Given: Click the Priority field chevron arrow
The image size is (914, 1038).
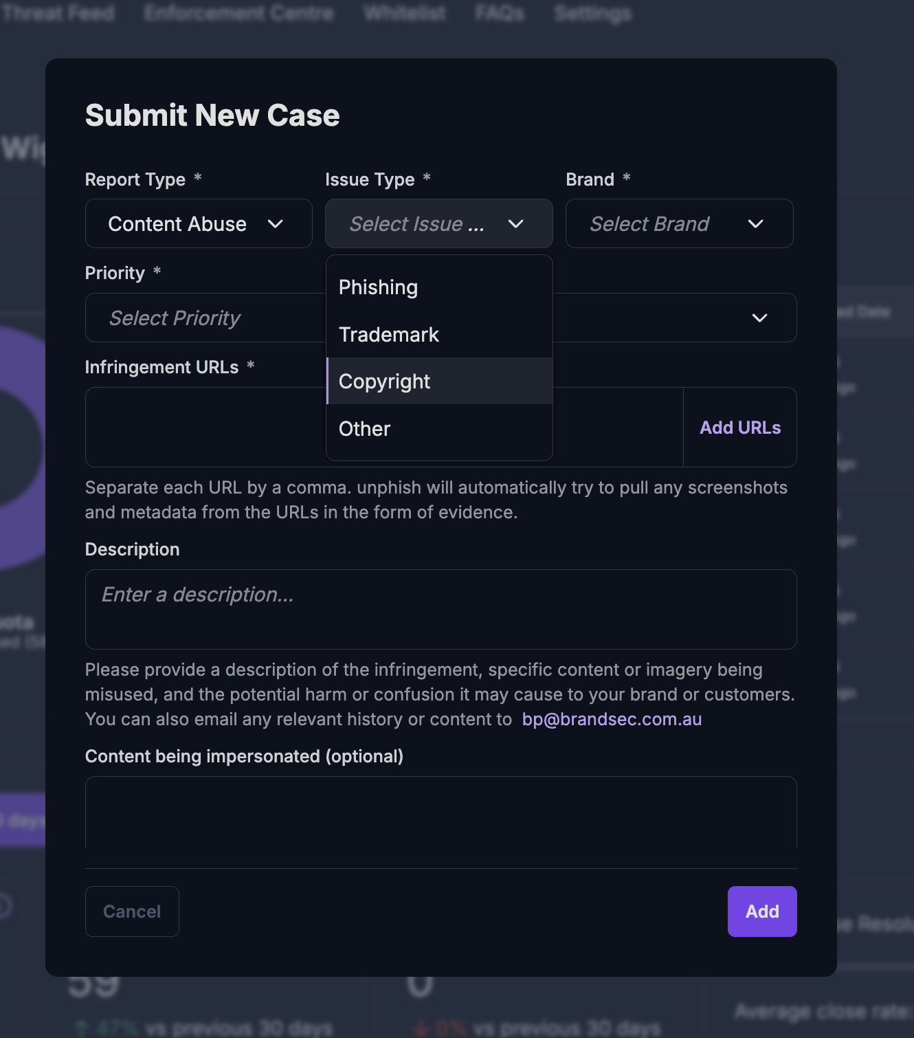Looking at the screenshot, I should coord(759,318).
